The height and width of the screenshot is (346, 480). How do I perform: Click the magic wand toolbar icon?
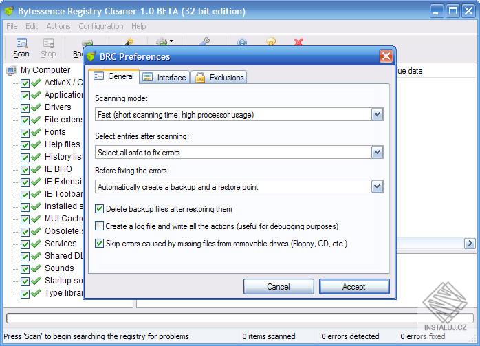[x=129, y=42]
